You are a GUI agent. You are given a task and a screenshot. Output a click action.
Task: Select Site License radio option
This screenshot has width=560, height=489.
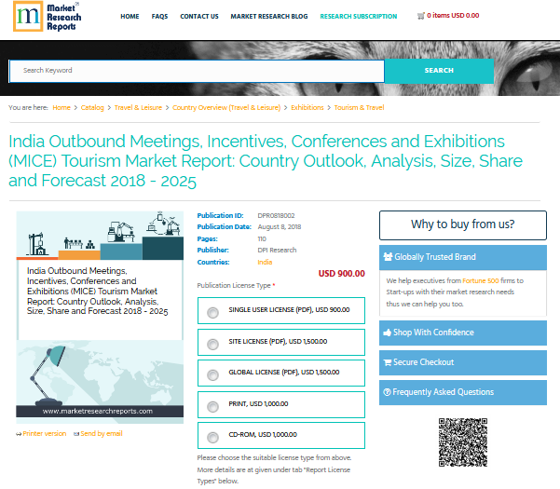coord(213,343)
